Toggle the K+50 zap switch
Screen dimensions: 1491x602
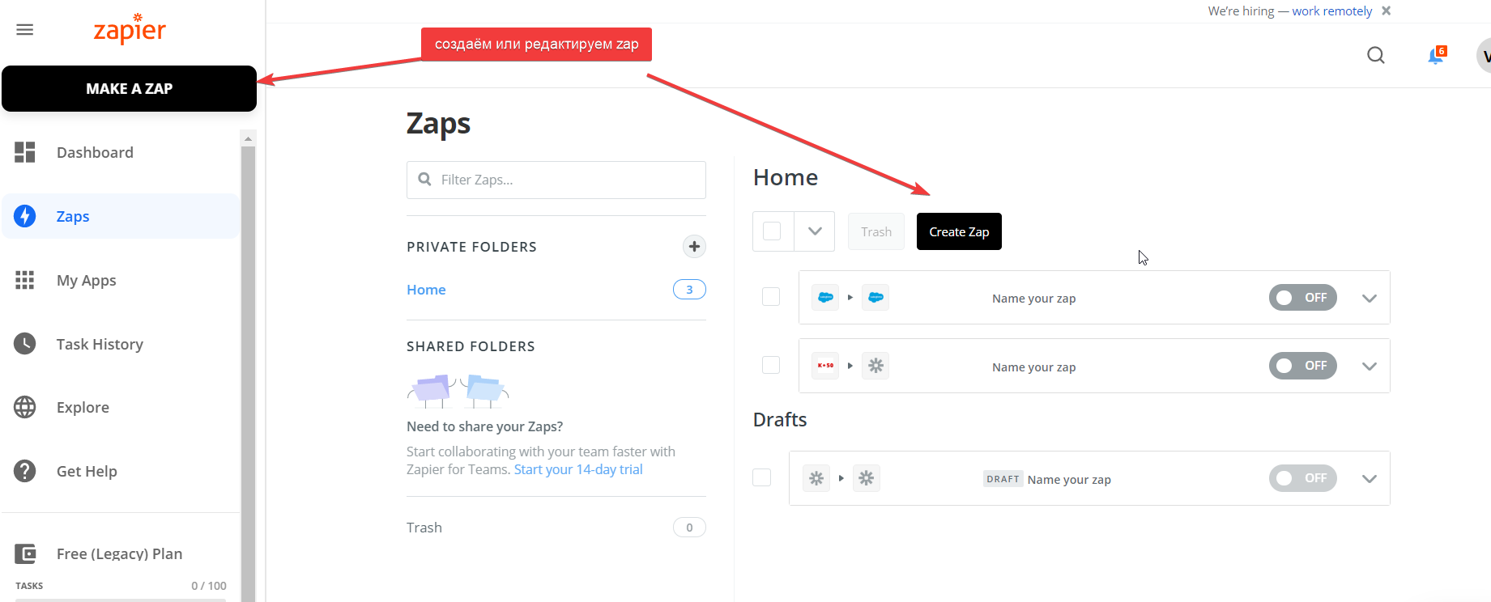pyautogui.click(x=1302, y=366)
